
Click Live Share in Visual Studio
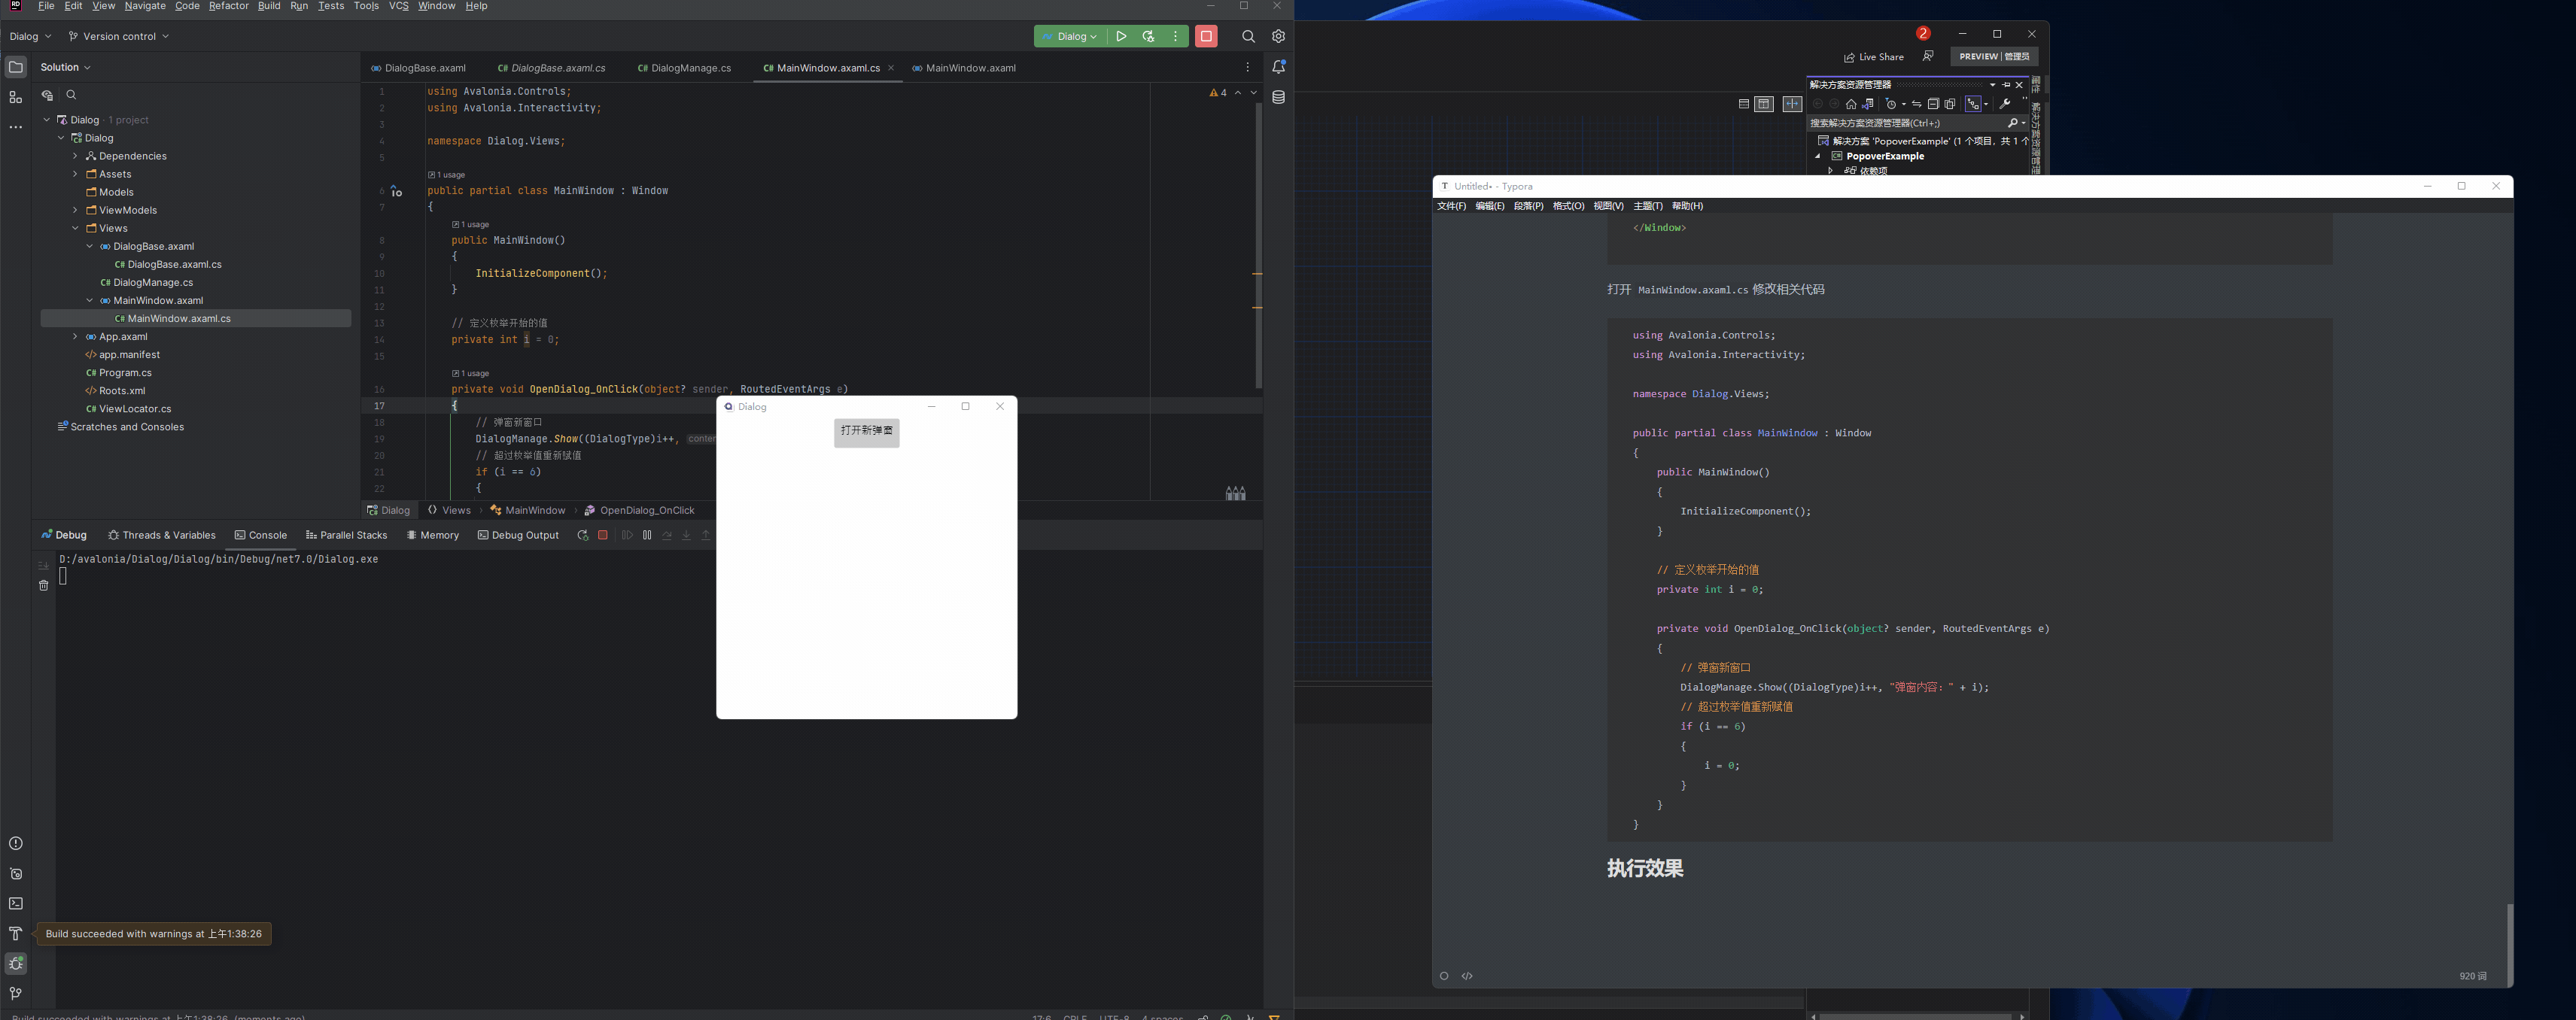tap(1874, 57)
